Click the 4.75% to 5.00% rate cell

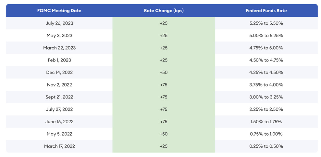tap(266, 48)
